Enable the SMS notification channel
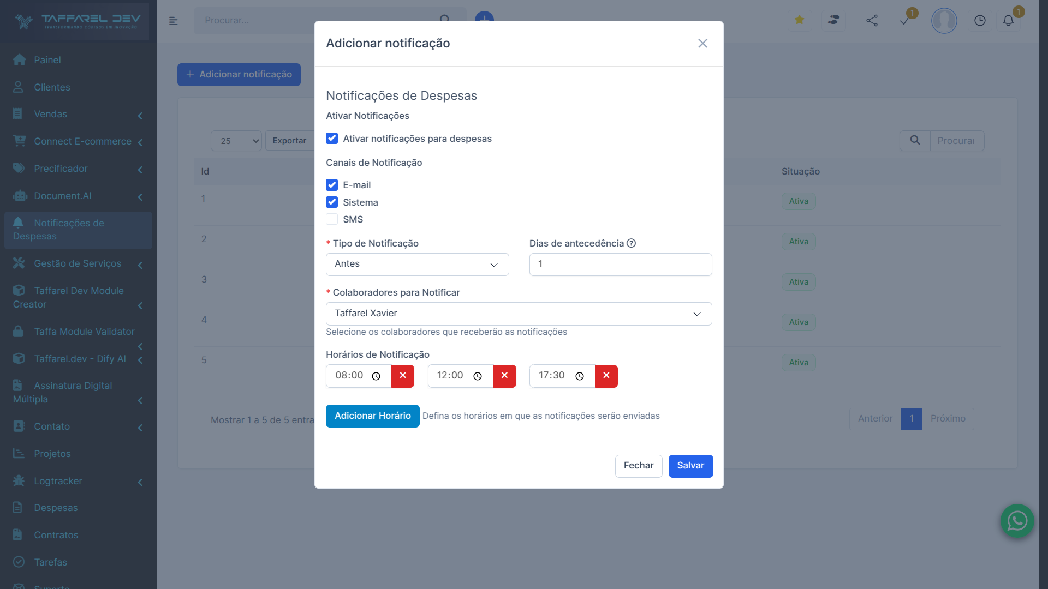The width and height of the screenshot is (1048, 589). 332,219
